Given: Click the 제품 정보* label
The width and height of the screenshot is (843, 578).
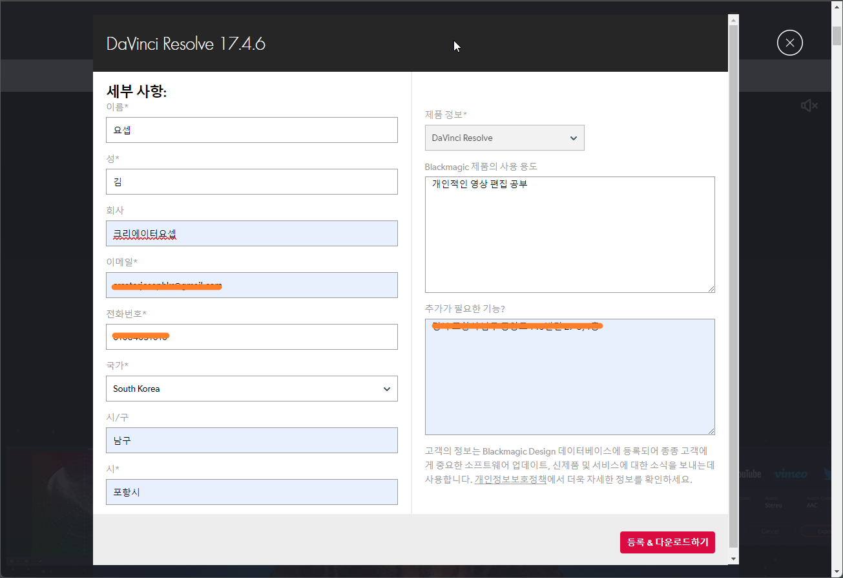Looking at the screenshot, I should click(446, 114).
